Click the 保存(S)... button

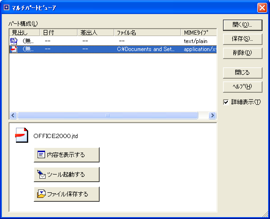tap(242, 39)
